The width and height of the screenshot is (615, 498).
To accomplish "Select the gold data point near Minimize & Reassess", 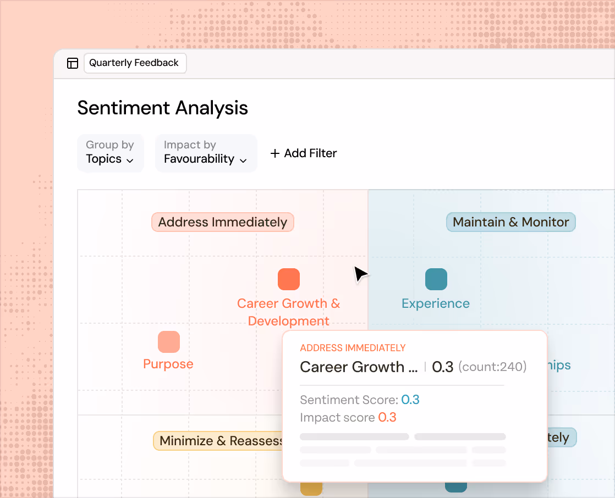I will coord(311,487).
